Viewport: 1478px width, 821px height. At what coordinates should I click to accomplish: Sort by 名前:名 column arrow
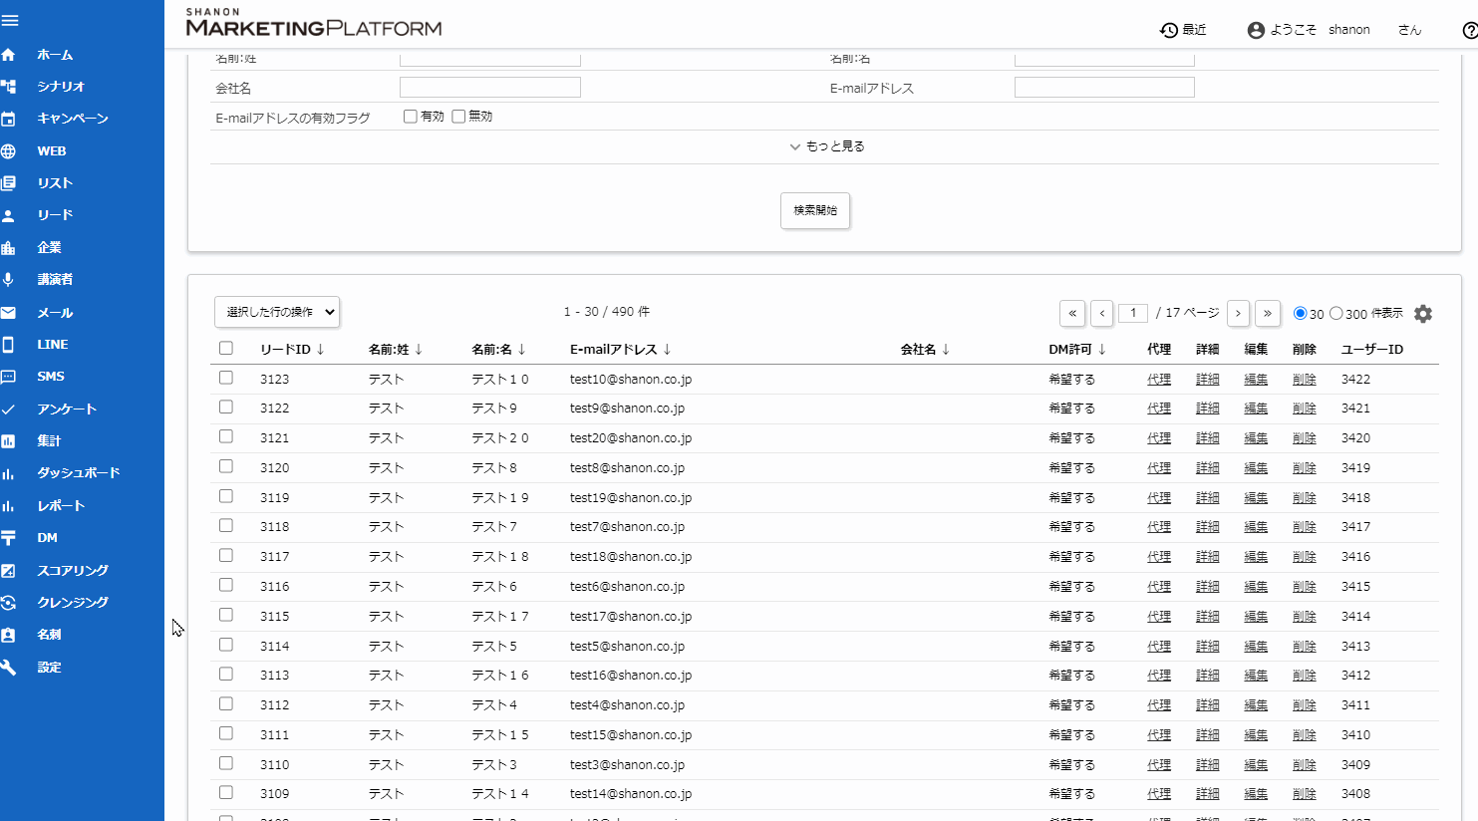click(x=521, y=350)
